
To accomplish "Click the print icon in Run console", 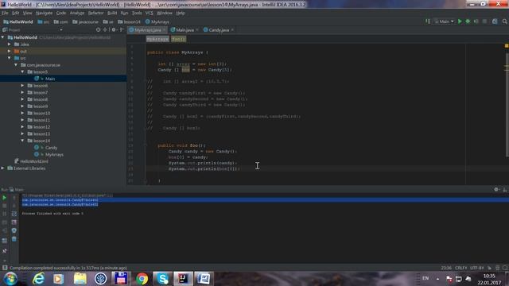I will pos(14,230).
